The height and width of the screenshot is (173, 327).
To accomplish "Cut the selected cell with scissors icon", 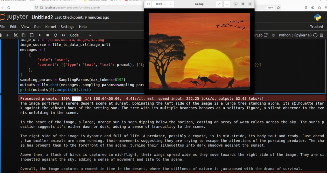I will [16, 35].
